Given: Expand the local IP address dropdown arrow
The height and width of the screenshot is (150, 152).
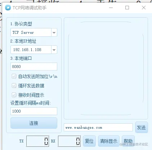Looking at the screenshot, I should [54, 50].
